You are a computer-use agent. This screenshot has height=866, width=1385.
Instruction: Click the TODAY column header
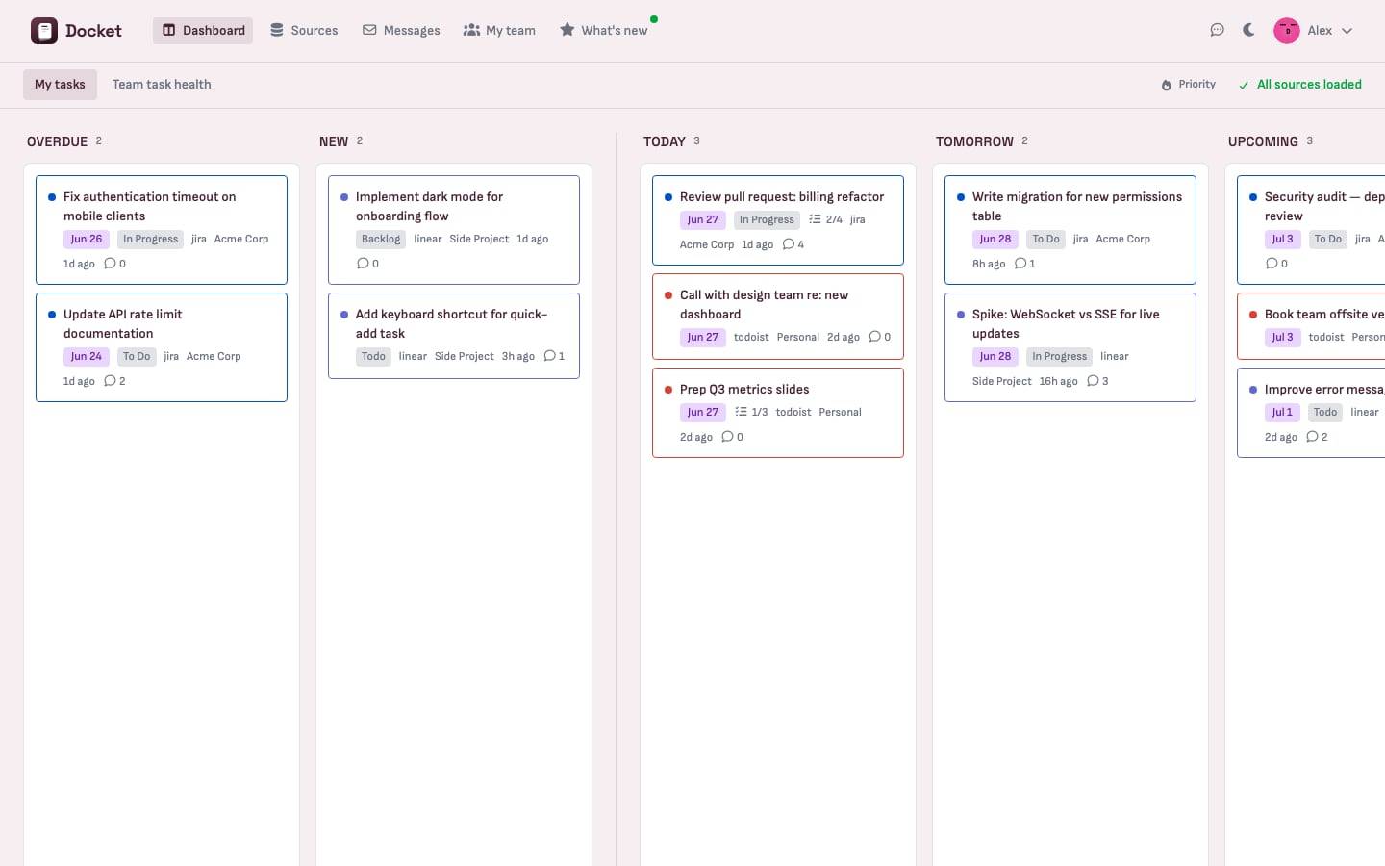coord(665,141)
